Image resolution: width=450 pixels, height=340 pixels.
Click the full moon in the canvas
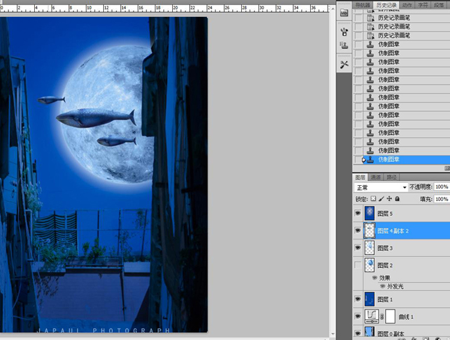[107, 114]
